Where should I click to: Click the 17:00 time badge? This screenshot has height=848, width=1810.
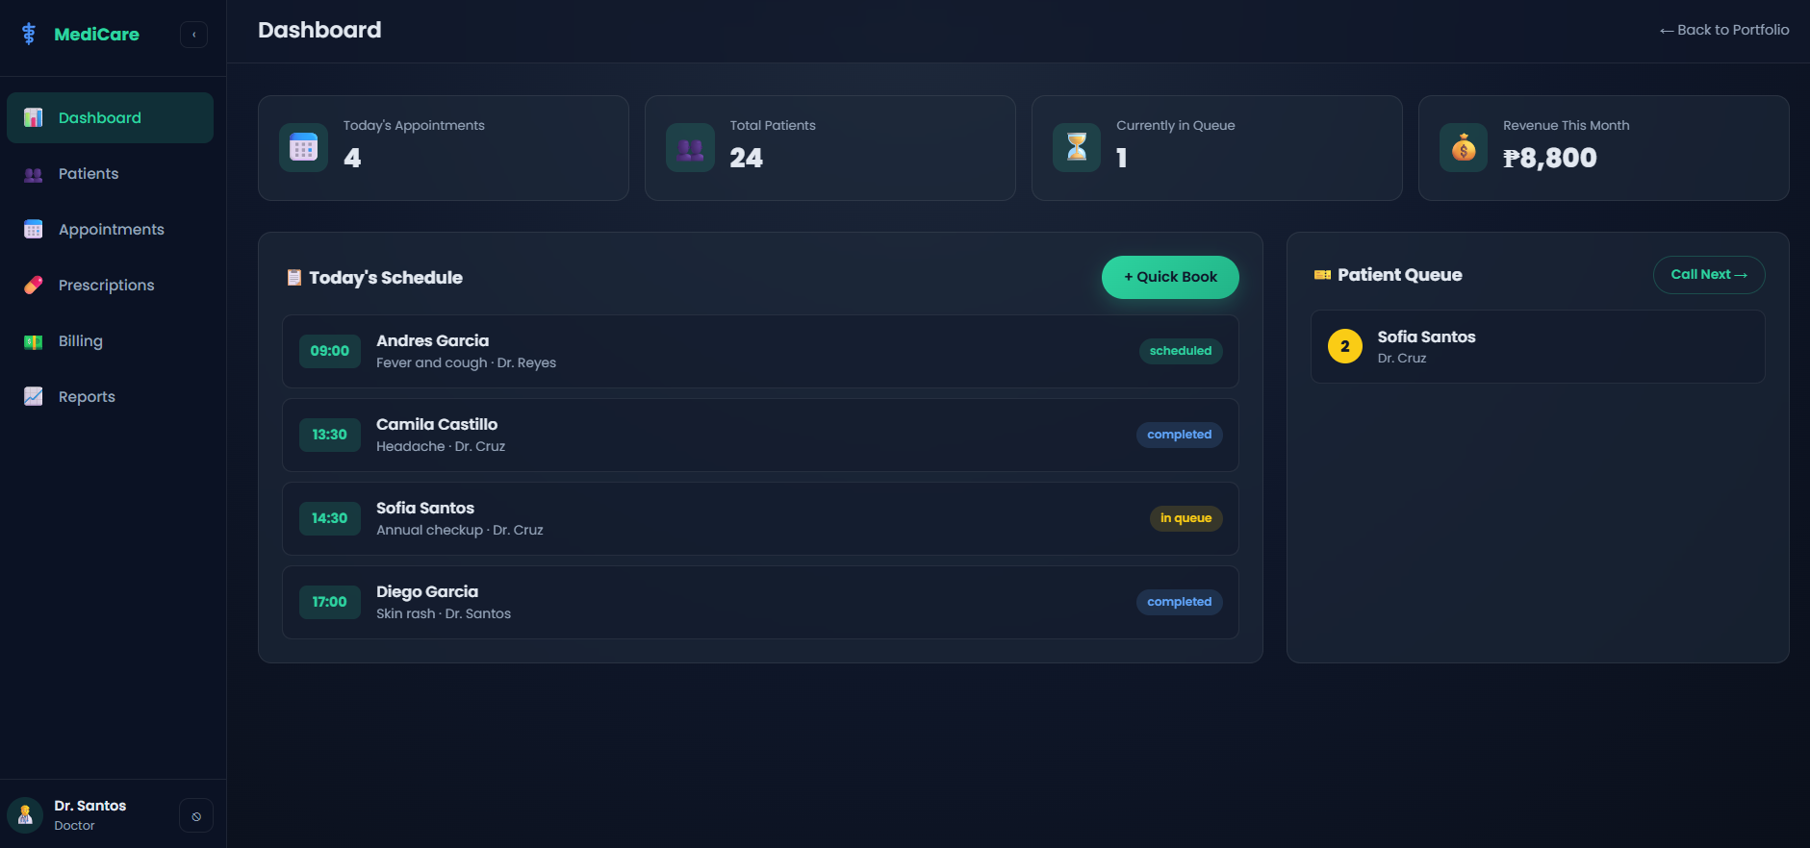[x=330, y=602]
